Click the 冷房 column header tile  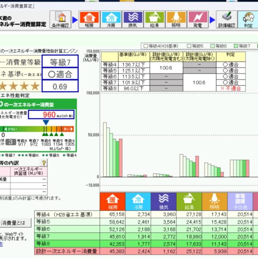[138, 201]
